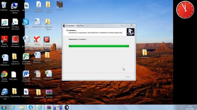Image resolution: width=197 pixels, height=110 pixels.
Task: Open Windows Explorer from the taskbar
Action: [22, 107]
